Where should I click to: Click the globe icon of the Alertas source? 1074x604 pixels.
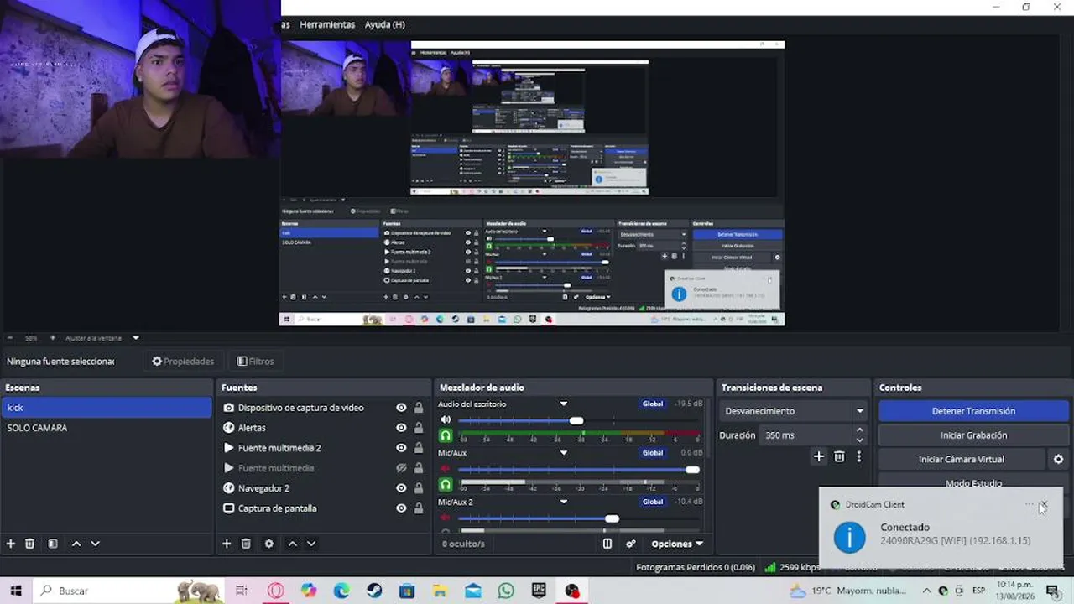click(x=228, y=428)
